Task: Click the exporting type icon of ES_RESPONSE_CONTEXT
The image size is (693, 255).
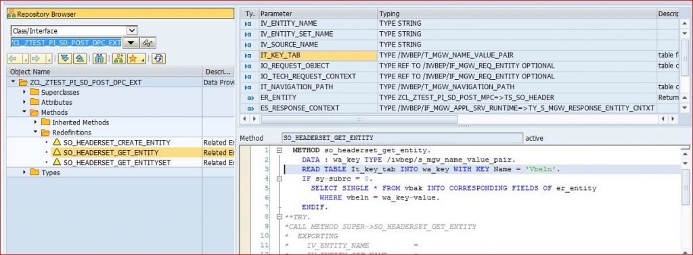Action: point(250,109)
